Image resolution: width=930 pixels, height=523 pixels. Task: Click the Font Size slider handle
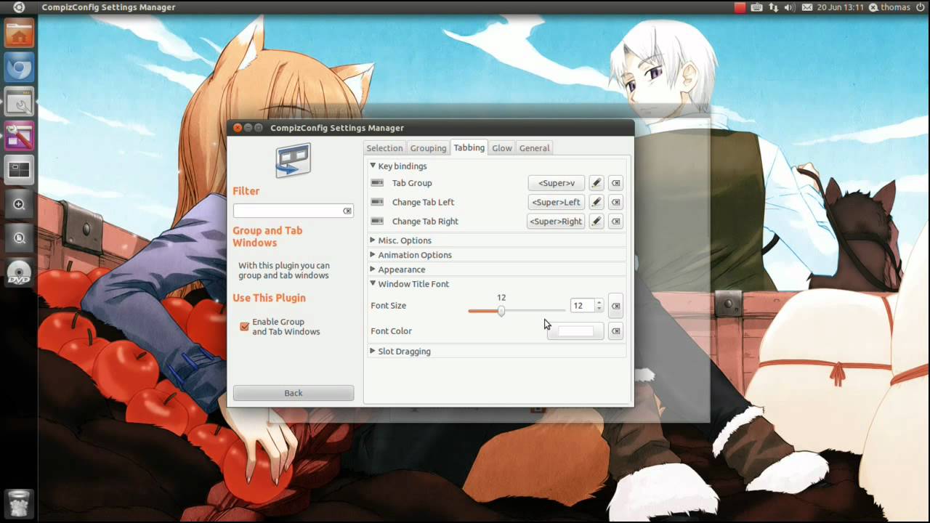coord(501,311)
